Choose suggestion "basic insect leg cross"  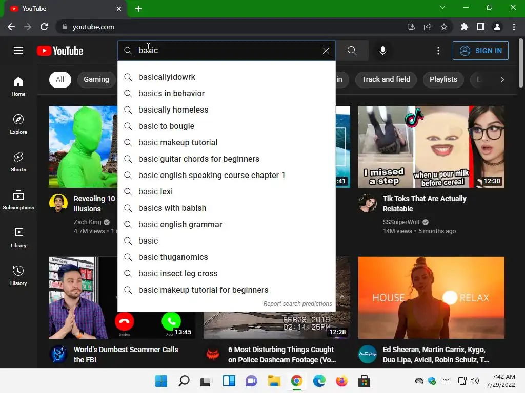(226, 273)
